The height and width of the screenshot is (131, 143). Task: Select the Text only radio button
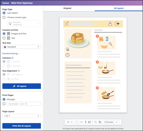4,38
